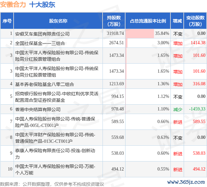Click the 十大股东 heading
This screenshot has width=207, height=187.
[x=42, y=5]
